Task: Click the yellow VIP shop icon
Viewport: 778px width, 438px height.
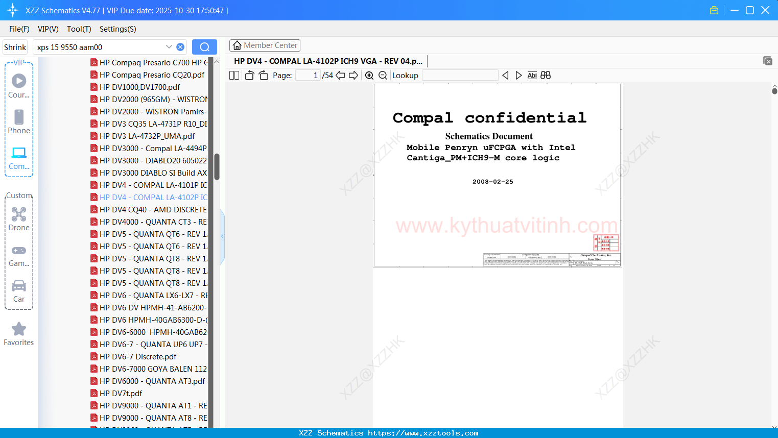Action: click(x=714, y=10)
